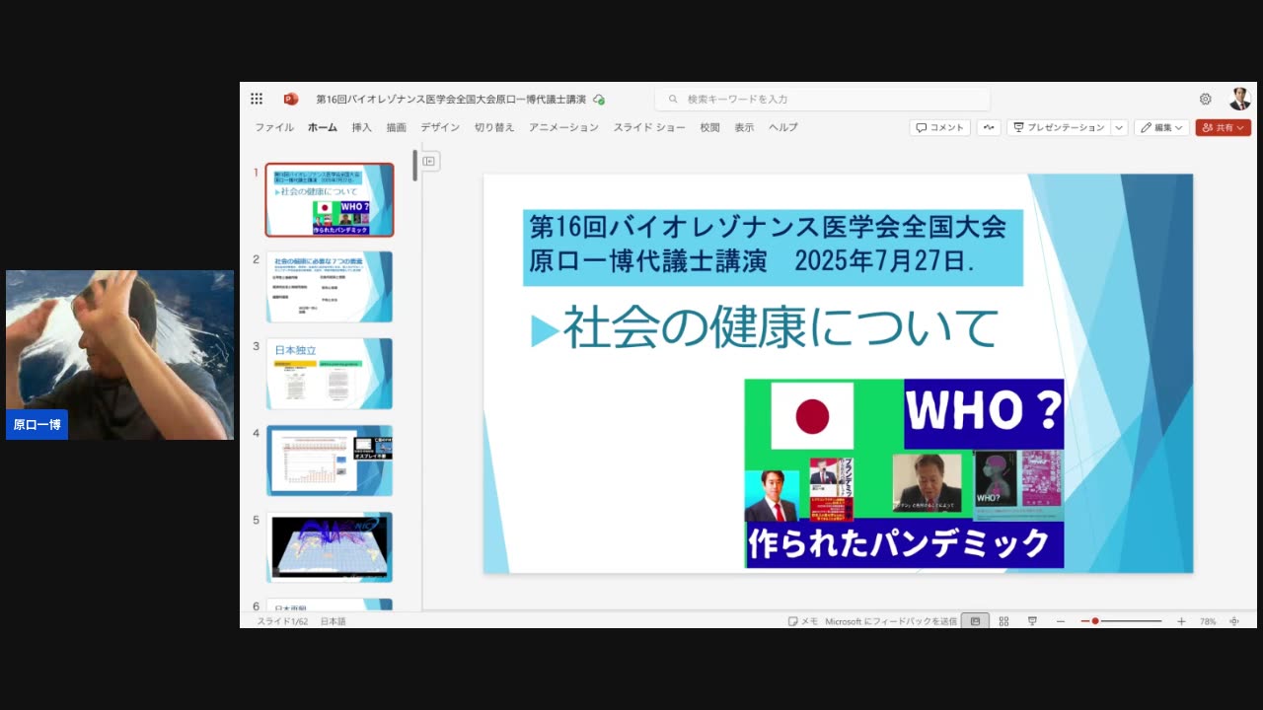Click the catch-up activity icon button
The image size is (1263, 710).
989,127
